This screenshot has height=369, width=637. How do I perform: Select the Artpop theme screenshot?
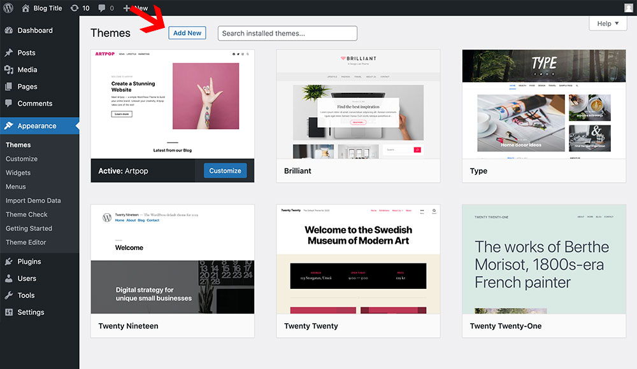(x=173, y=104)
